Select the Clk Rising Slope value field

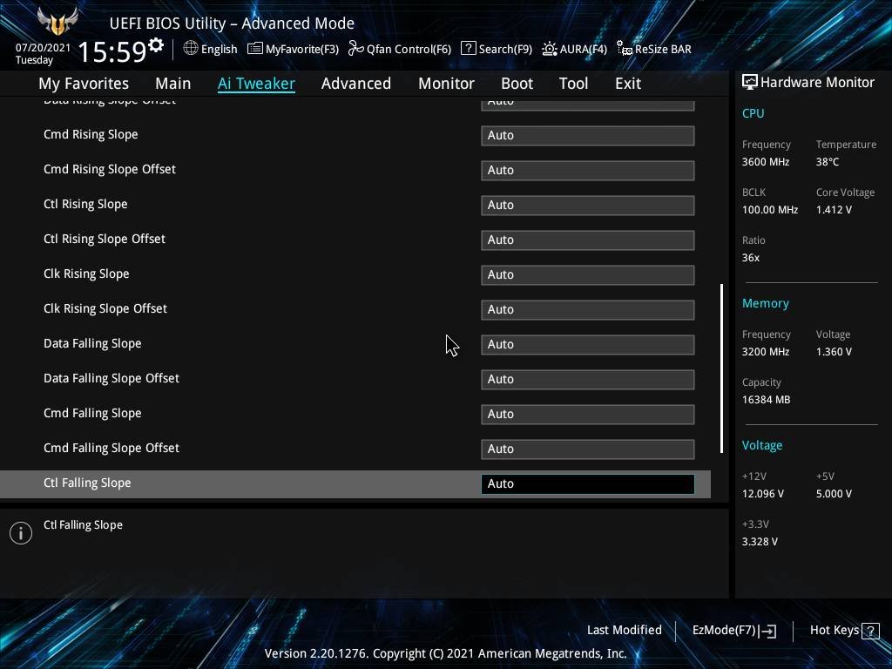point(587,275)
